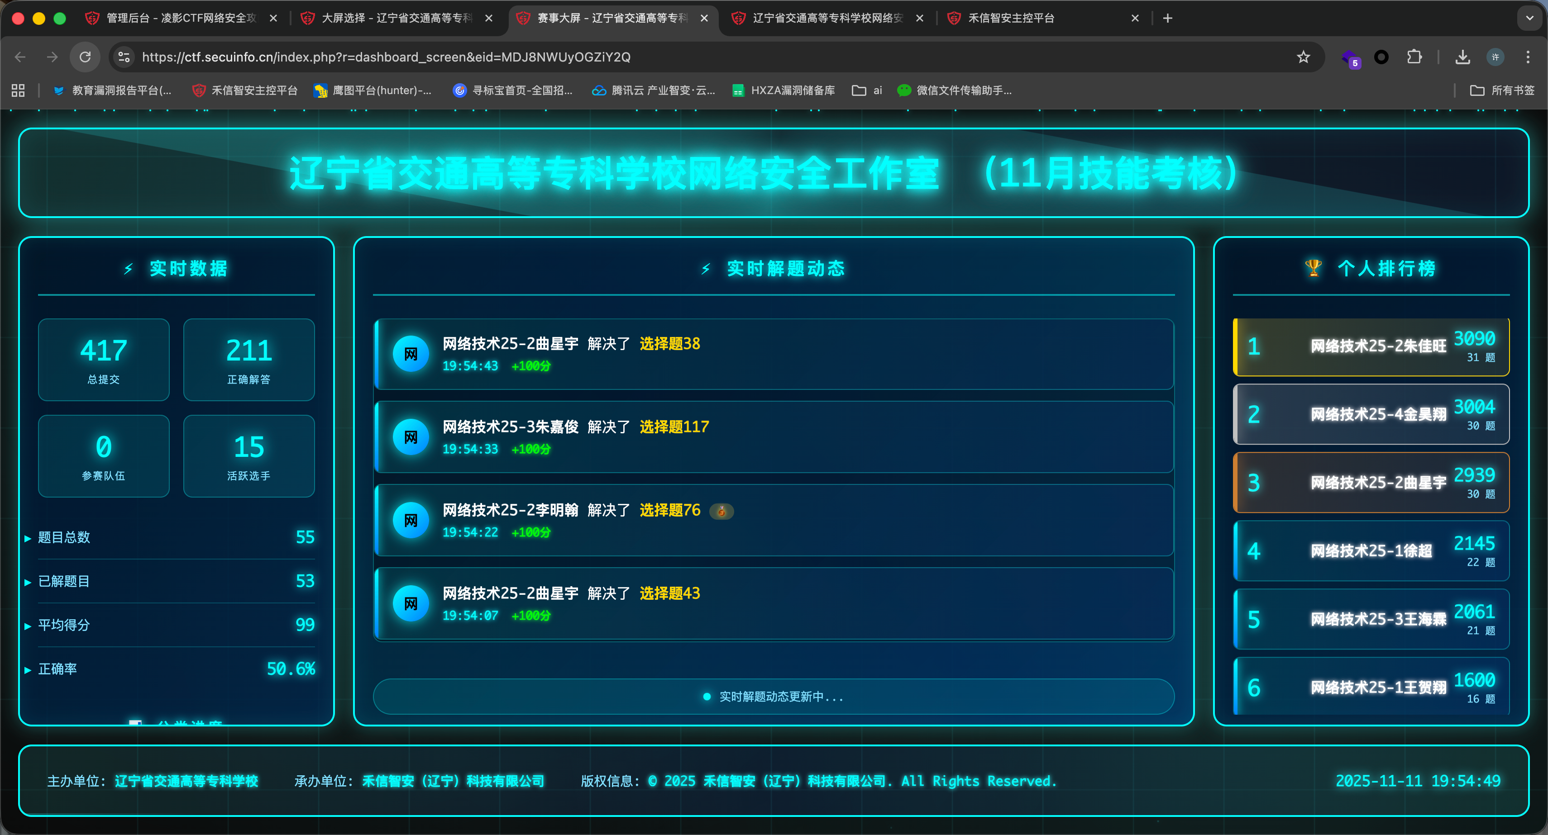Click 朱嘉俊's circular 网 avatar icon
Viewport: 1548px width, 835px height.
pos(411,436)
